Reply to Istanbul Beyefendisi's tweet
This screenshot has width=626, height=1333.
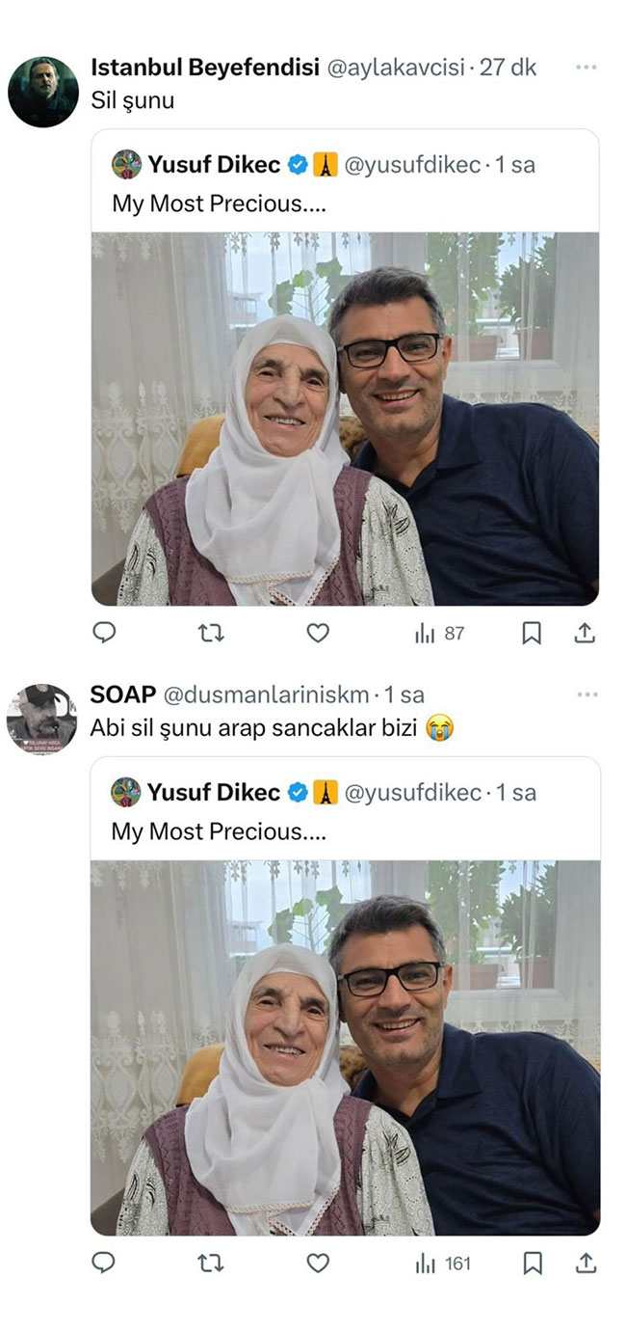[x=104, y=633]
